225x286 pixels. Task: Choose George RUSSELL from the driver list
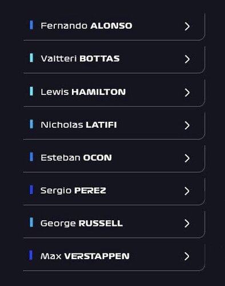pyautogui.click(x=82, y=223)
